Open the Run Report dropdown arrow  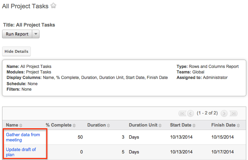pos(36,34)
